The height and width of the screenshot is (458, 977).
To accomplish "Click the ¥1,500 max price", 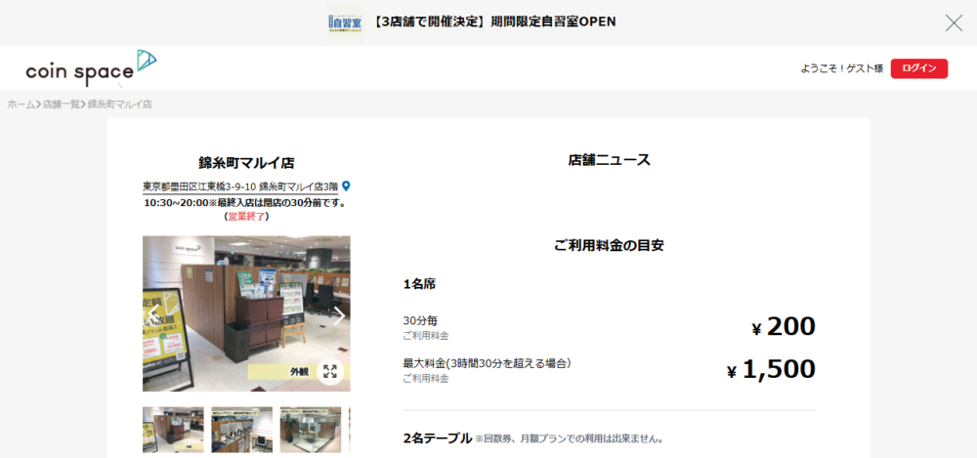I will coord(772,369).
